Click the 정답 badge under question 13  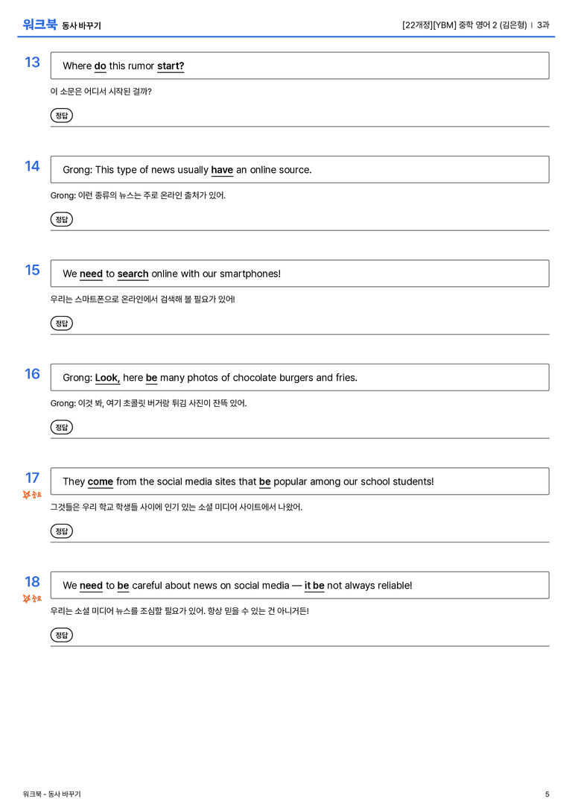[61, 116]
